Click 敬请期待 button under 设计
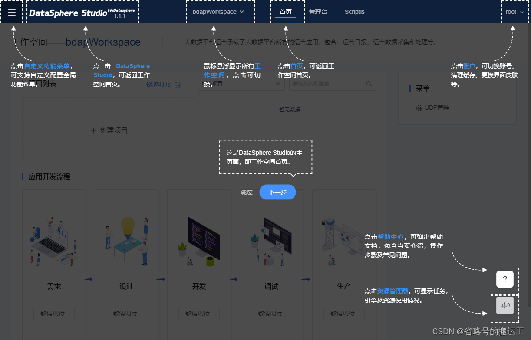531x340 pixels. 126,313
